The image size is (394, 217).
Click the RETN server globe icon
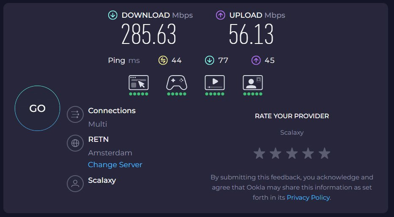75,143
